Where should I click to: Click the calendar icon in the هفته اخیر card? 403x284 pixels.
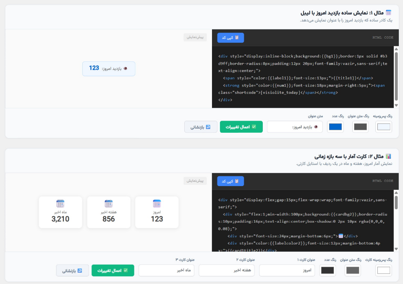pyautogui.click(x=108, y=203)
